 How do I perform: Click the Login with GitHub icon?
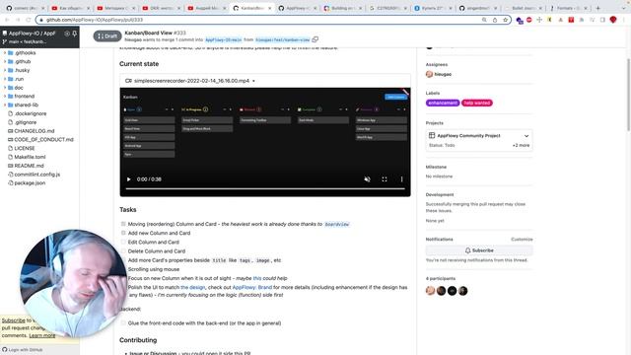pos(4,349)
